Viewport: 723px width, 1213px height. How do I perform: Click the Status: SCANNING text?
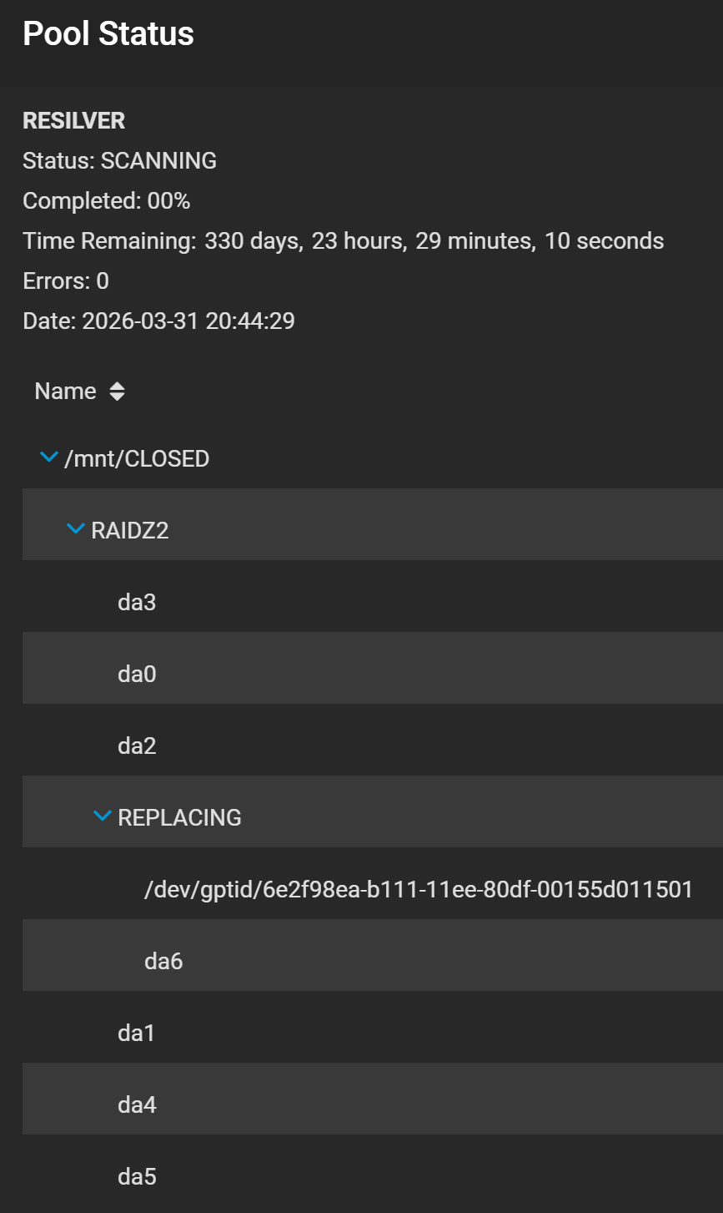(119, 160)
